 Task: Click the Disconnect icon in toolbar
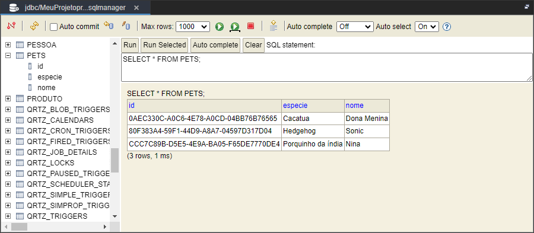coord(12,26)
